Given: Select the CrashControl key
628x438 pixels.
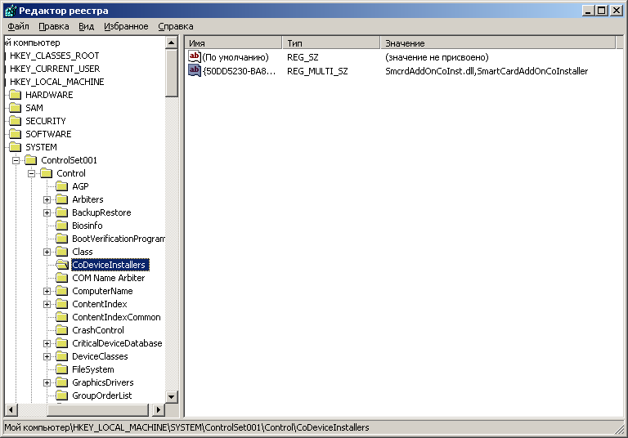Looking at the screenshot, I should click(x=98, y=330).
